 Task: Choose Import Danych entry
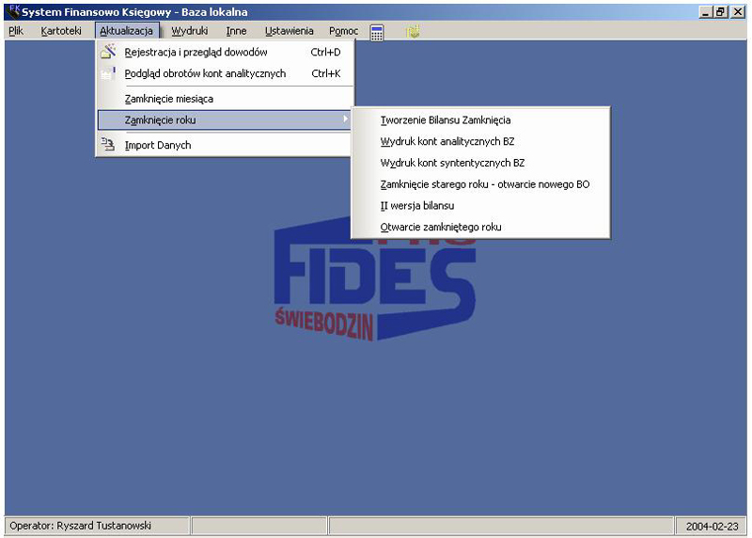pyautogui.click(x=225, y=145)
